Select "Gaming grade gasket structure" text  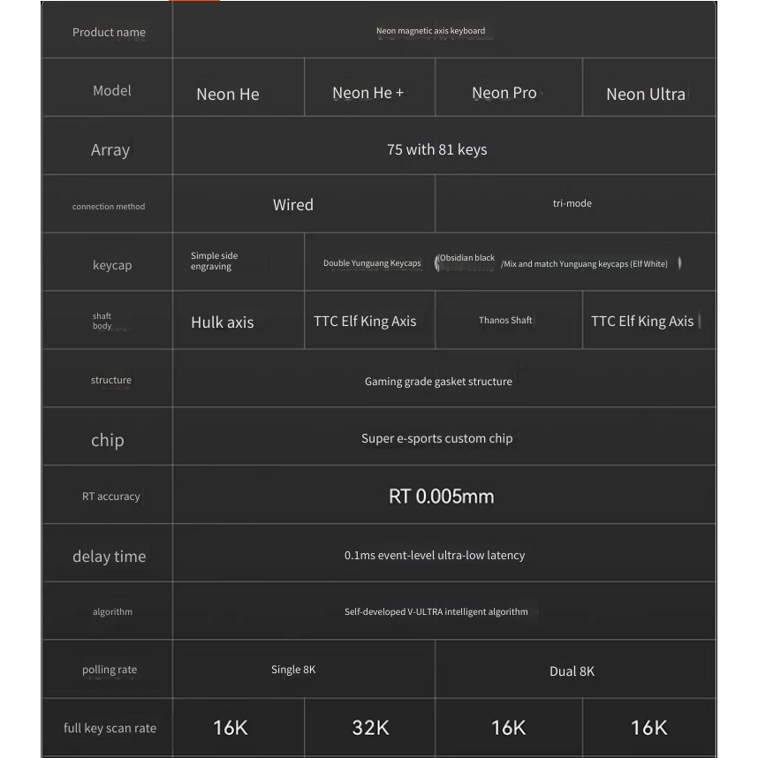[438, 382]
